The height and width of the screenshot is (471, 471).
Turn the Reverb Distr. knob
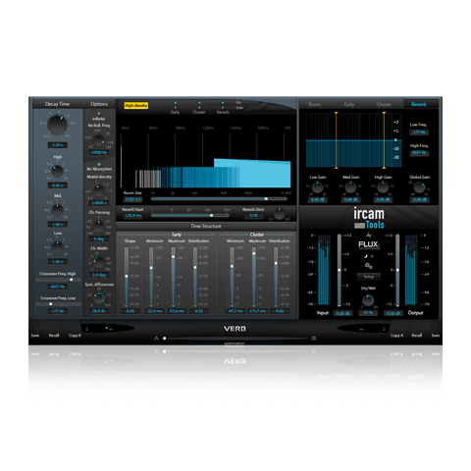pyautogui.click(x=279, y=214)
